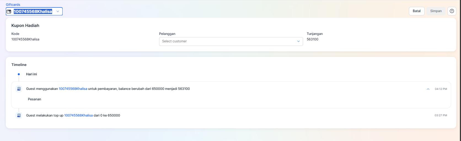Viewport: 461px width, 141px height.
Task: Click Pesanan in the expanded entry
Action: click(34, 99)
